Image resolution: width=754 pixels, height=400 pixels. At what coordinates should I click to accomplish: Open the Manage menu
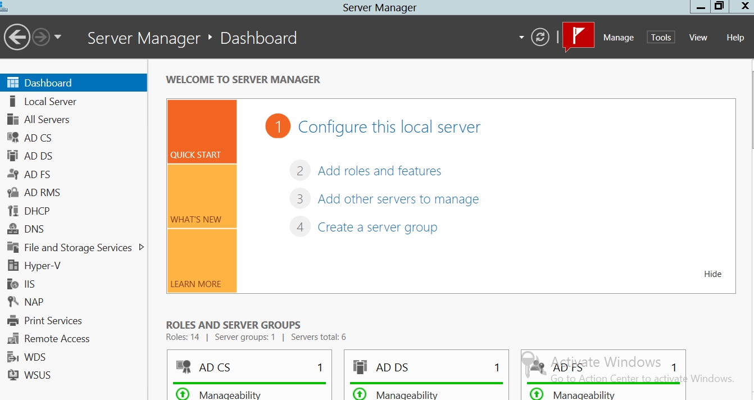click(618, 38)
